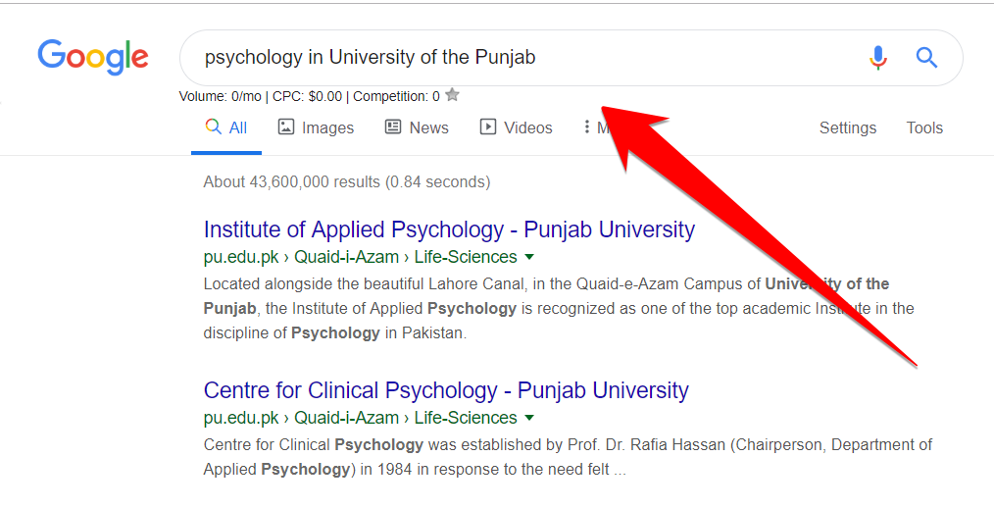Click the three-dot More icon
Screen dimensions: 994x508
586,127
